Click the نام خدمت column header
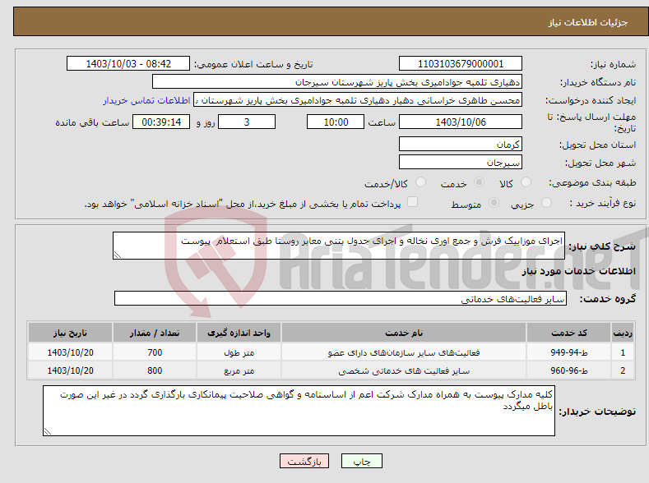The height and width of the screenshot is (483, 649). (404, 333)
